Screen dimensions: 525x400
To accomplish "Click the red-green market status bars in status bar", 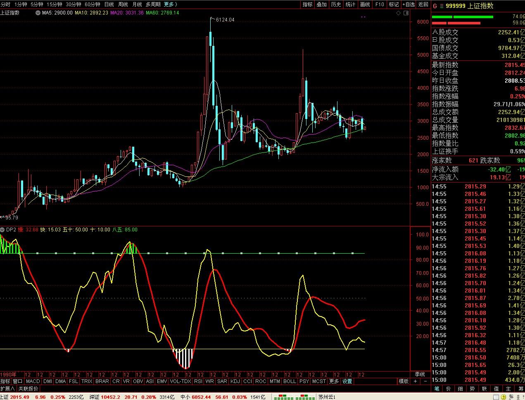I will [293, 397].
